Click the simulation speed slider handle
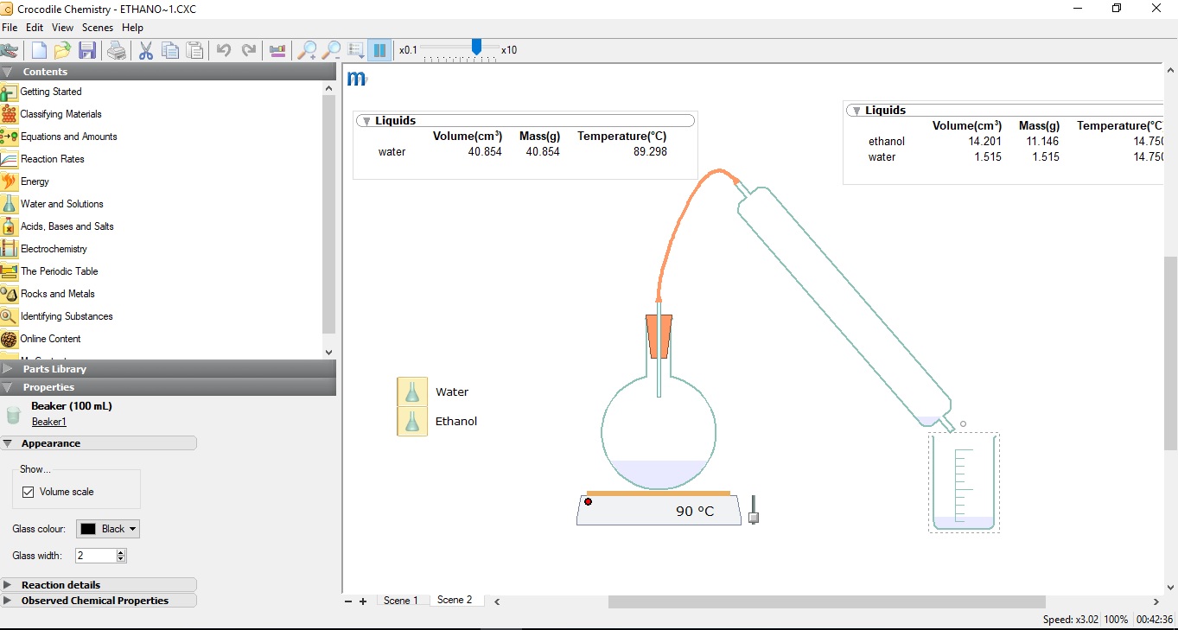This screenshot has height=630, width=1178. [476, 47]
